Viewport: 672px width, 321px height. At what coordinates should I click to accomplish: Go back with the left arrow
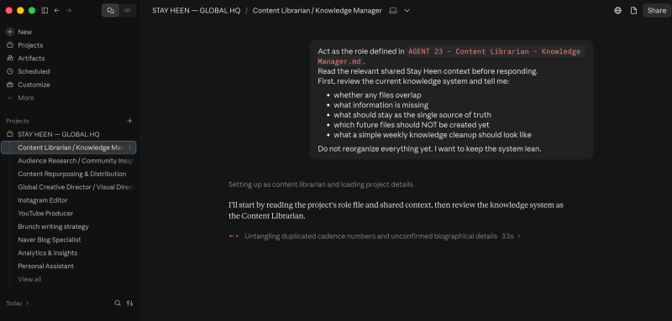(x=56, y=11)
